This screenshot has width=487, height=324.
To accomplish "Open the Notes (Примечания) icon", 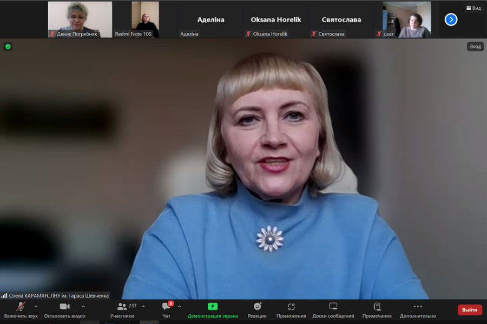I will coord(377,307).
